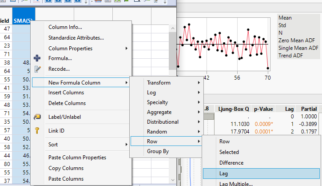
Task: Select the cell with value 23
Action: tap(6, 46)
